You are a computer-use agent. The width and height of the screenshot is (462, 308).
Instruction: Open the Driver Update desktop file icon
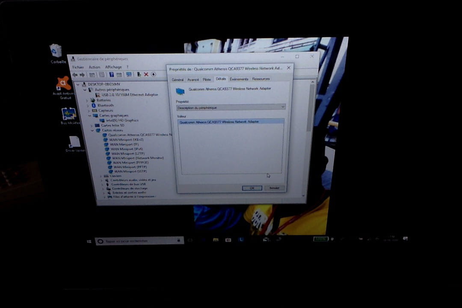pyautogui.click(x=74, y=144)
